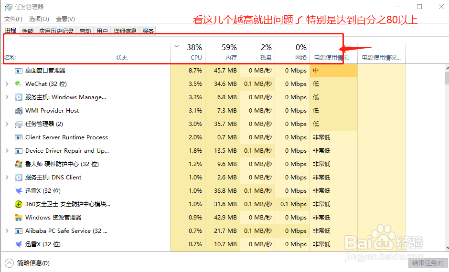Click the 0.1 Mbps network value

coord(293,204)
